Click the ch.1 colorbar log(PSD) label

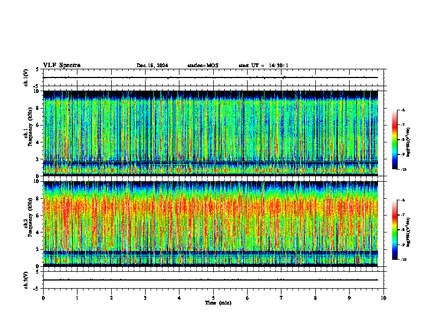(x=409, y=142)
